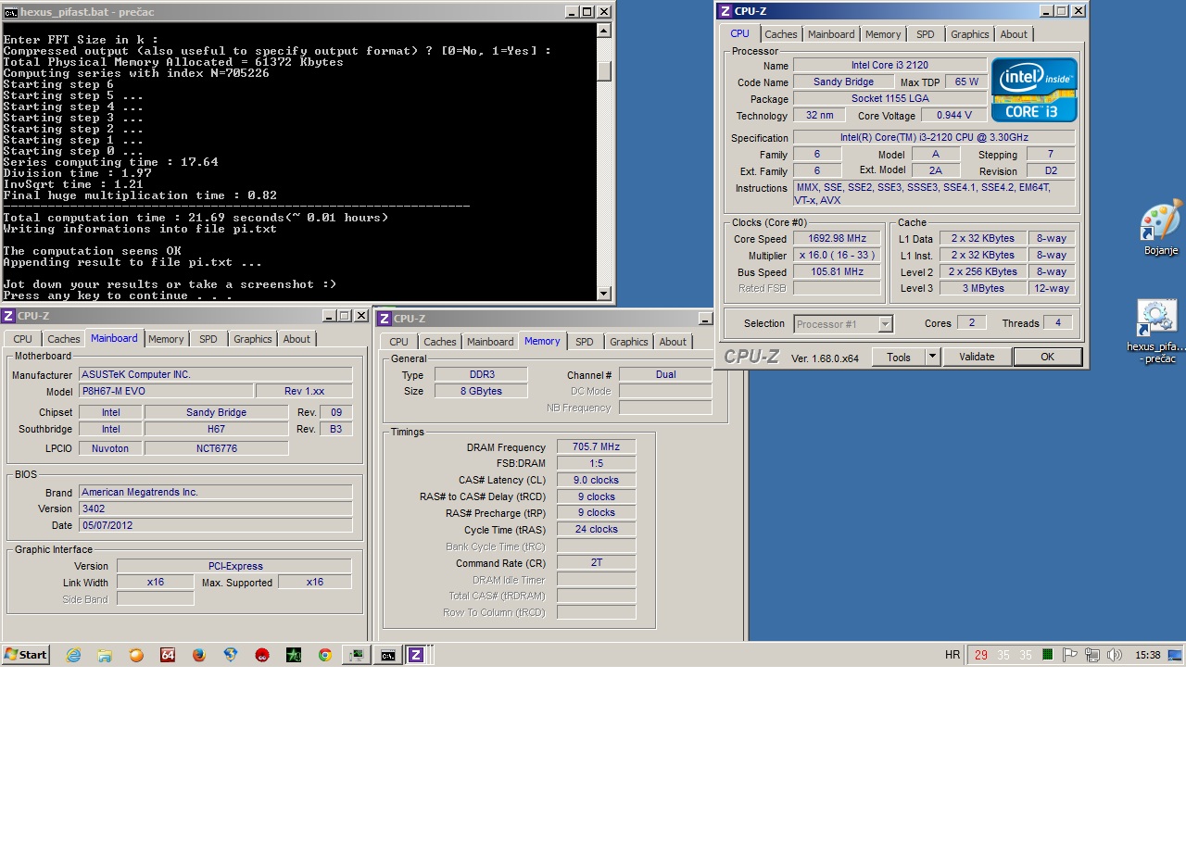Click the Multiplier x 16.0 value
The height and width of the screenshot is (854, 1186).
[837, 256]
